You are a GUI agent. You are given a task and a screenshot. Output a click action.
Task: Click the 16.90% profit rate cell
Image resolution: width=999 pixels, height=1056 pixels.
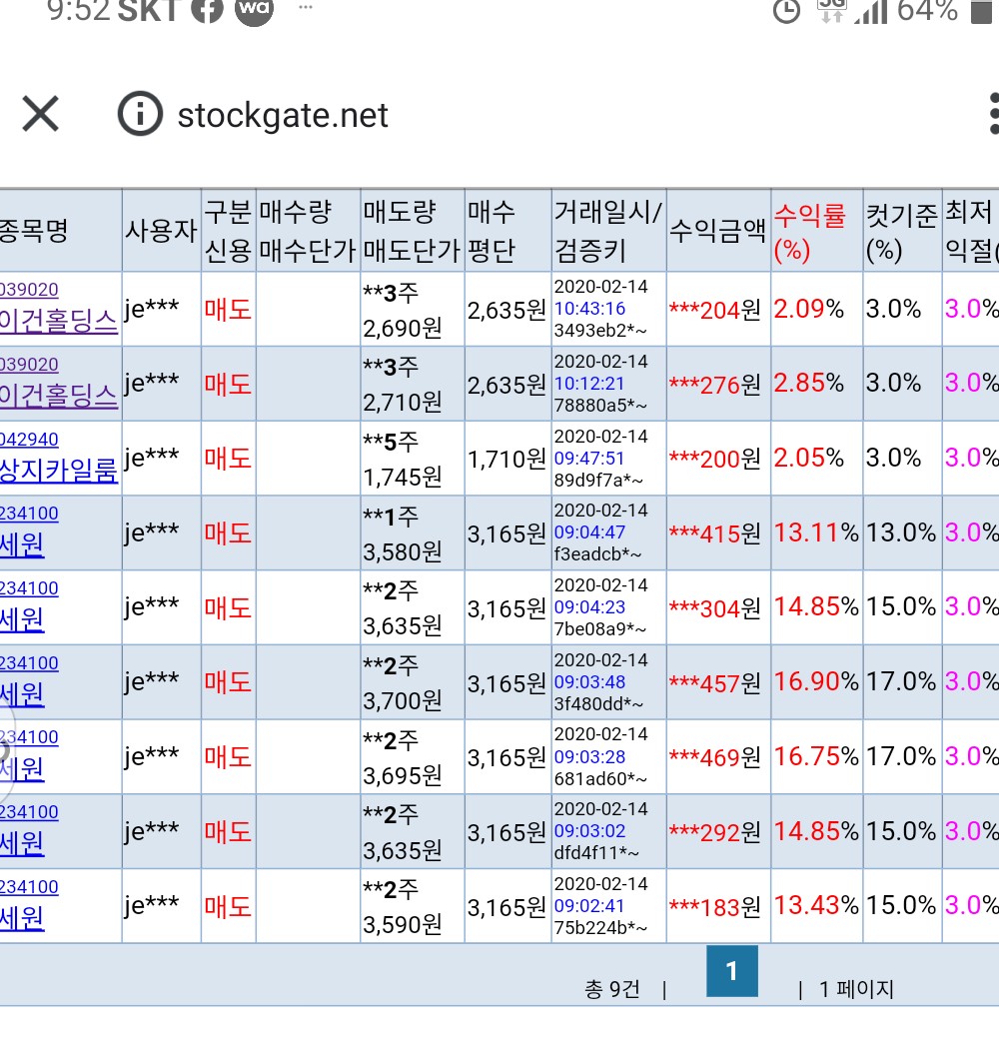(815, 682)
